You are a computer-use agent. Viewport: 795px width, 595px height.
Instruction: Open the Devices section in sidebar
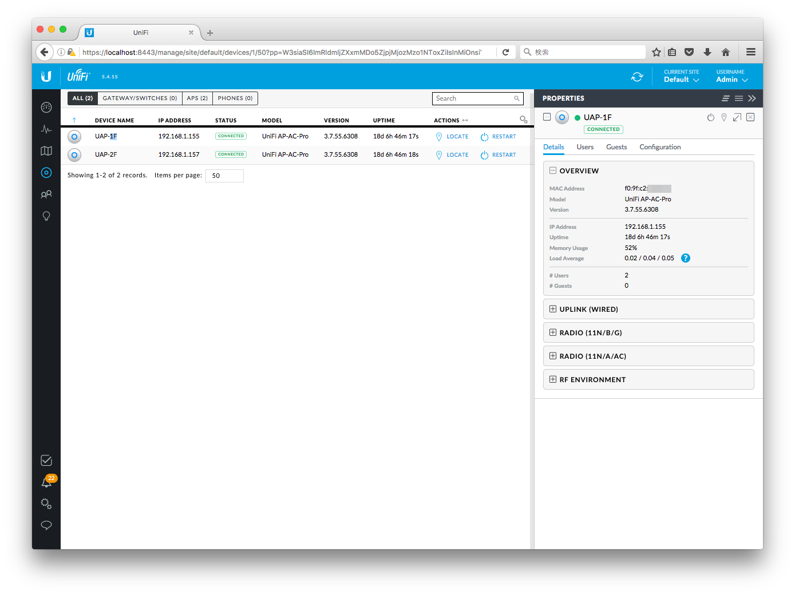[46, 173]
